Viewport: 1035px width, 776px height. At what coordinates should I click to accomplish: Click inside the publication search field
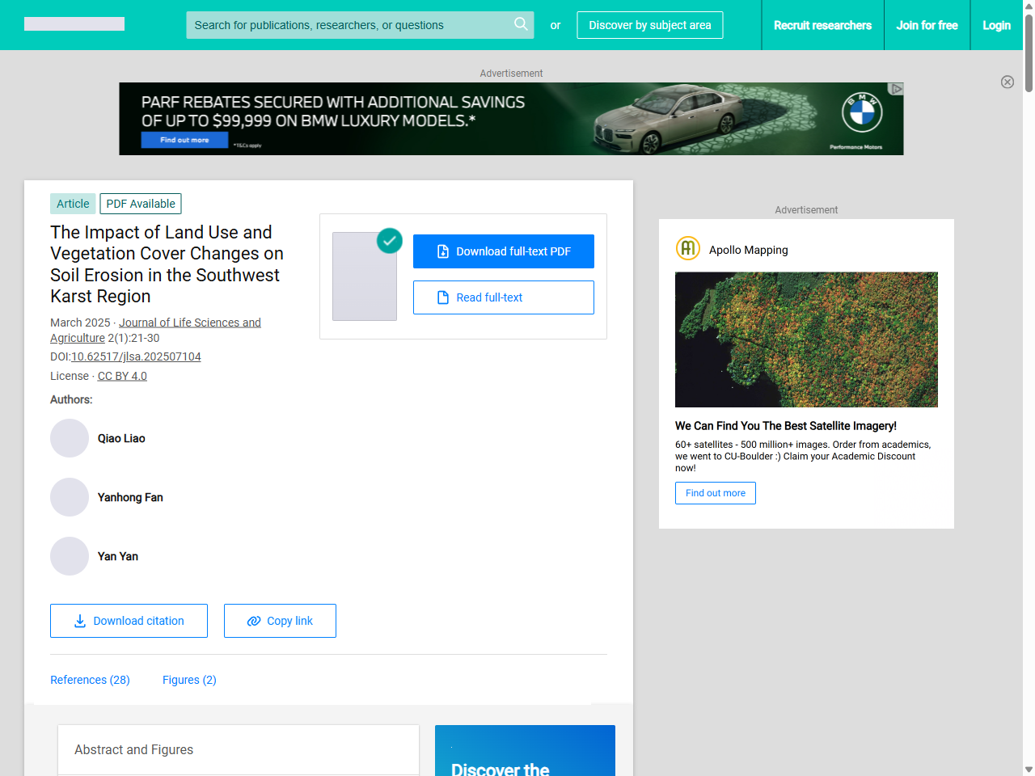click(x=348, y=25)
